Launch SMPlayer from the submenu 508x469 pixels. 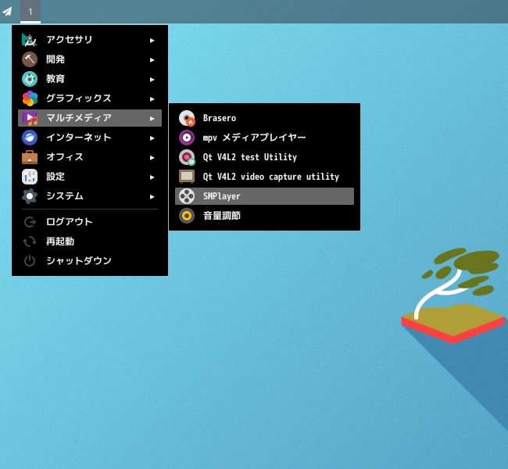coord(264,196)
